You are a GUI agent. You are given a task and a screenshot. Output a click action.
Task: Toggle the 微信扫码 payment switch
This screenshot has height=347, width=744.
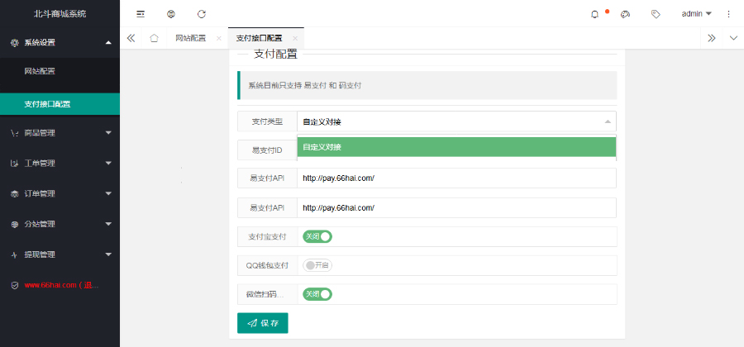point(317,294)
